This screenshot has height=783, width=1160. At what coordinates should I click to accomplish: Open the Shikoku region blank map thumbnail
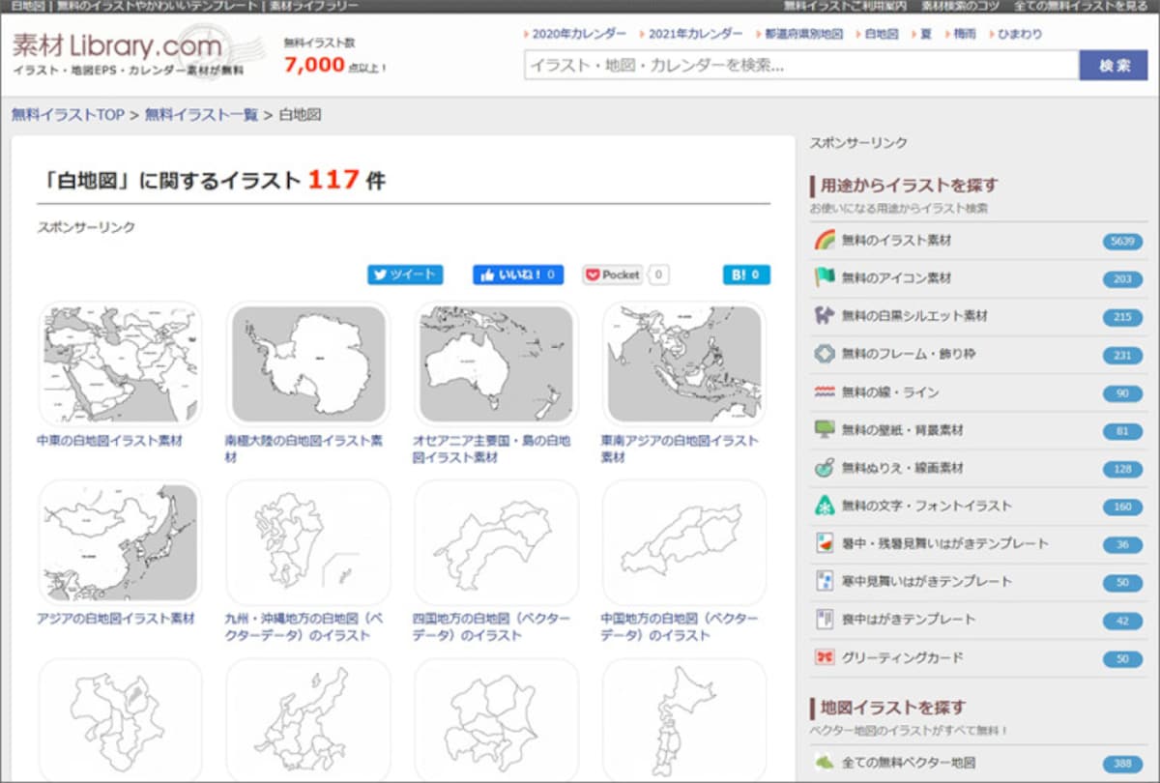coord(496,542)
